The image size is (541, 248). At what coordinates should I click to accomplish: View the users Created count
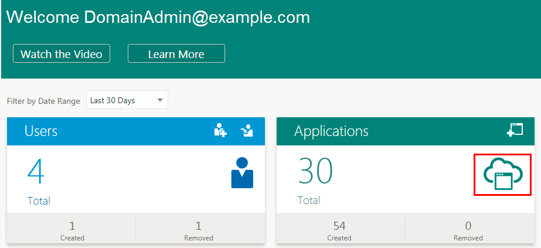pos(72,230)
